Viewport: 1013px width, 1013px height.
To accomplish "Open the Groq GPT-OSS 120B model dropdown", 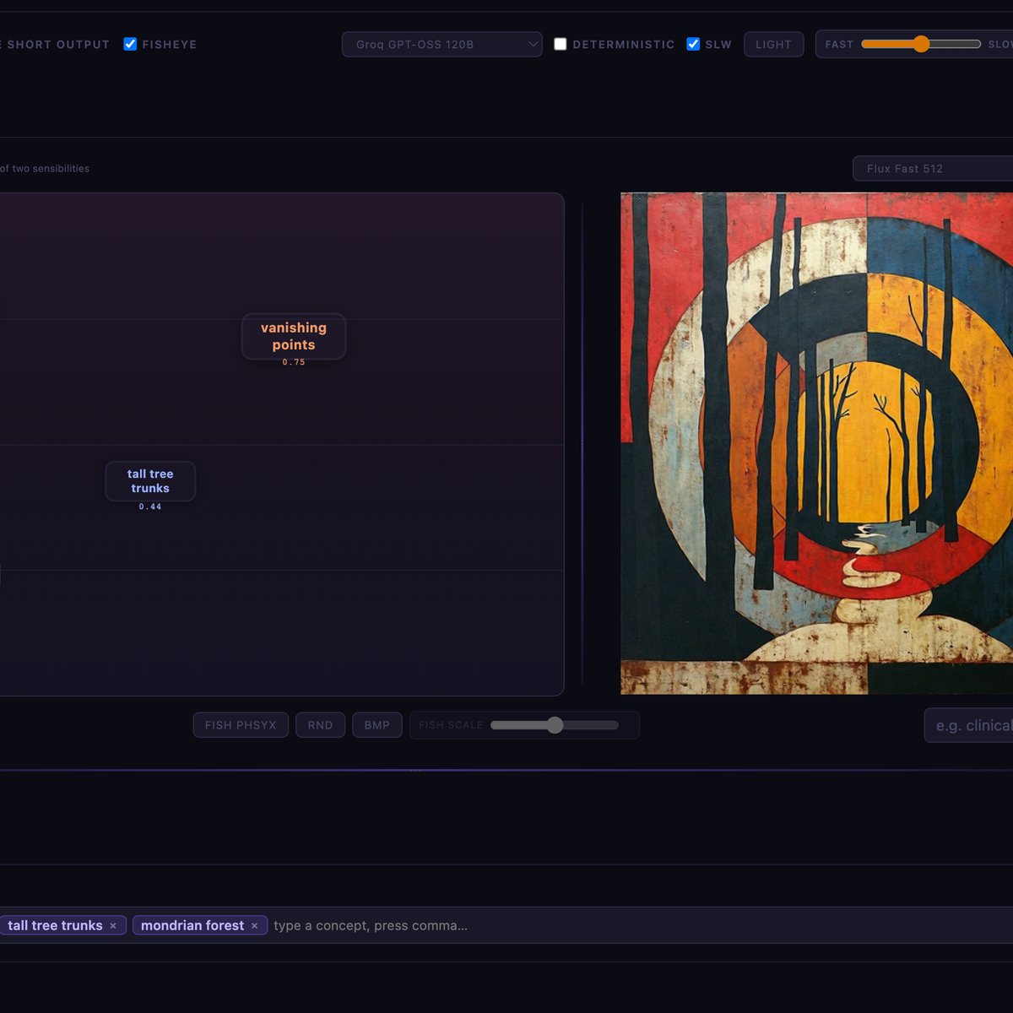I will click(441, 44).
